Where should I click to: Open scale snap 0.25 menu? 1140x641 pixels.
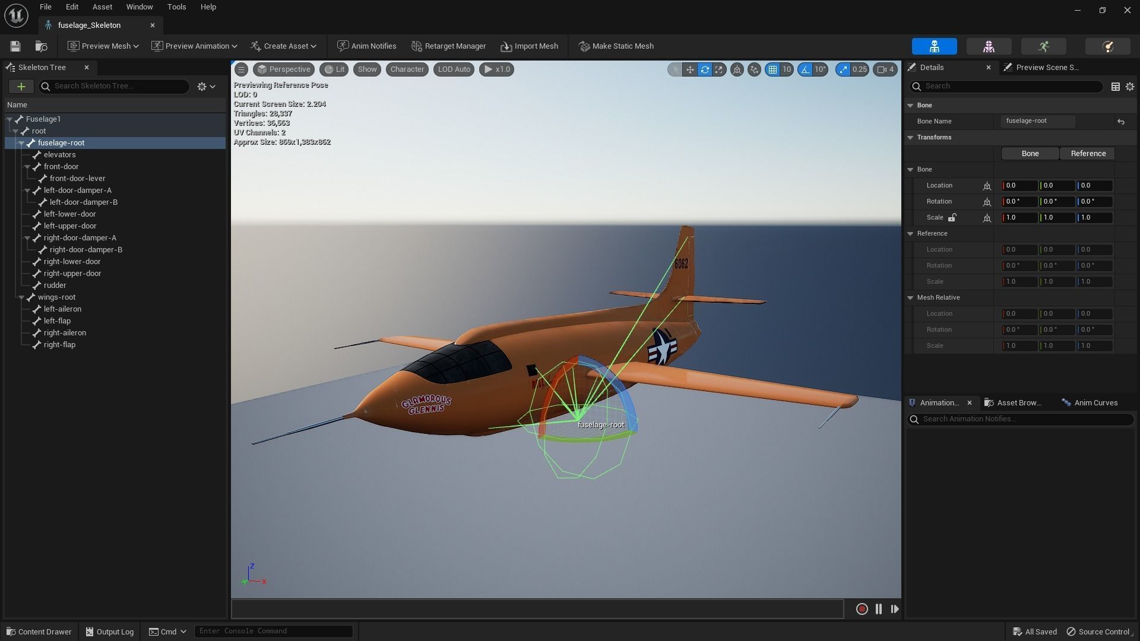(859, 69)
